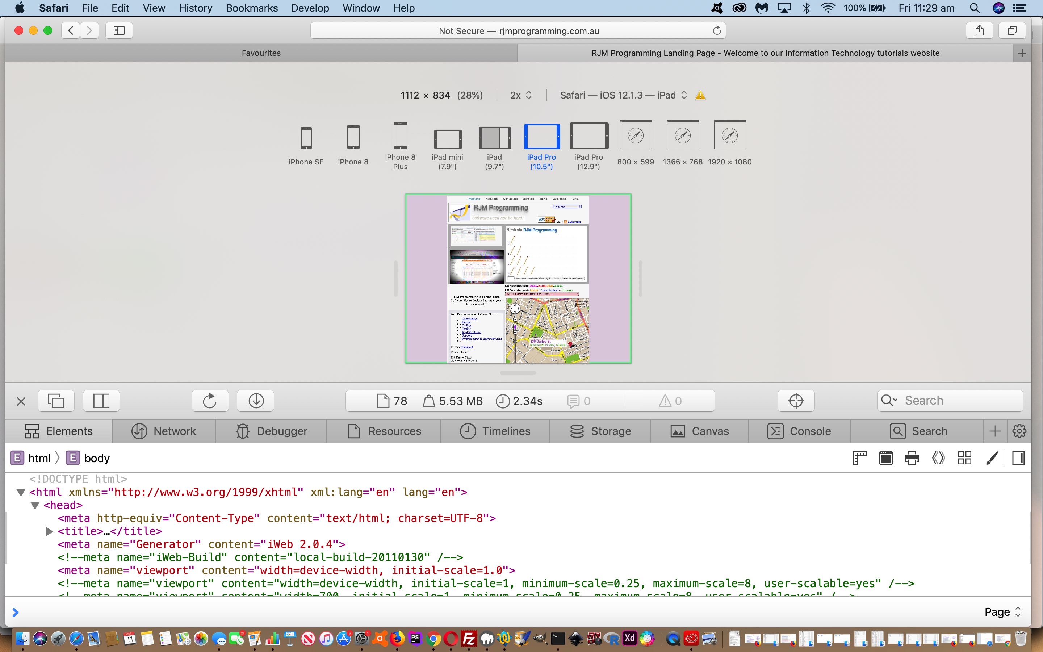Click the Search tab in DevTools

click(930, 430)
